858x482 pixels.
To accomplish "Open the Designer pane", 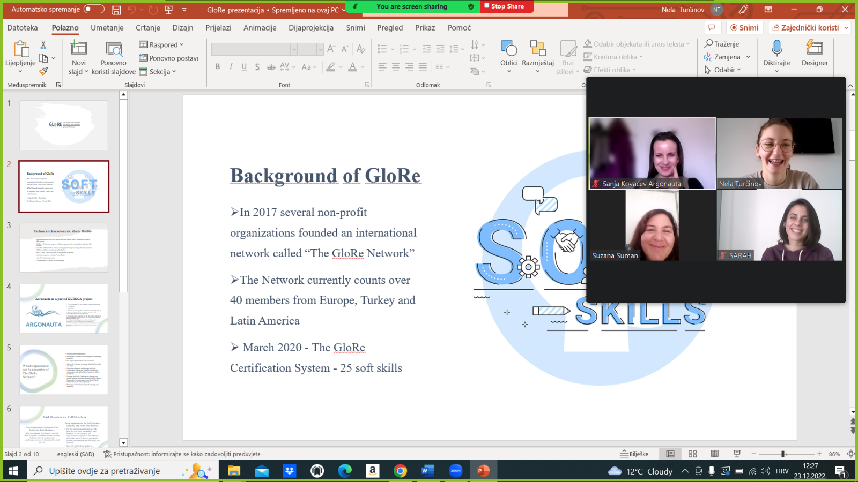I will tap(814, 54).
